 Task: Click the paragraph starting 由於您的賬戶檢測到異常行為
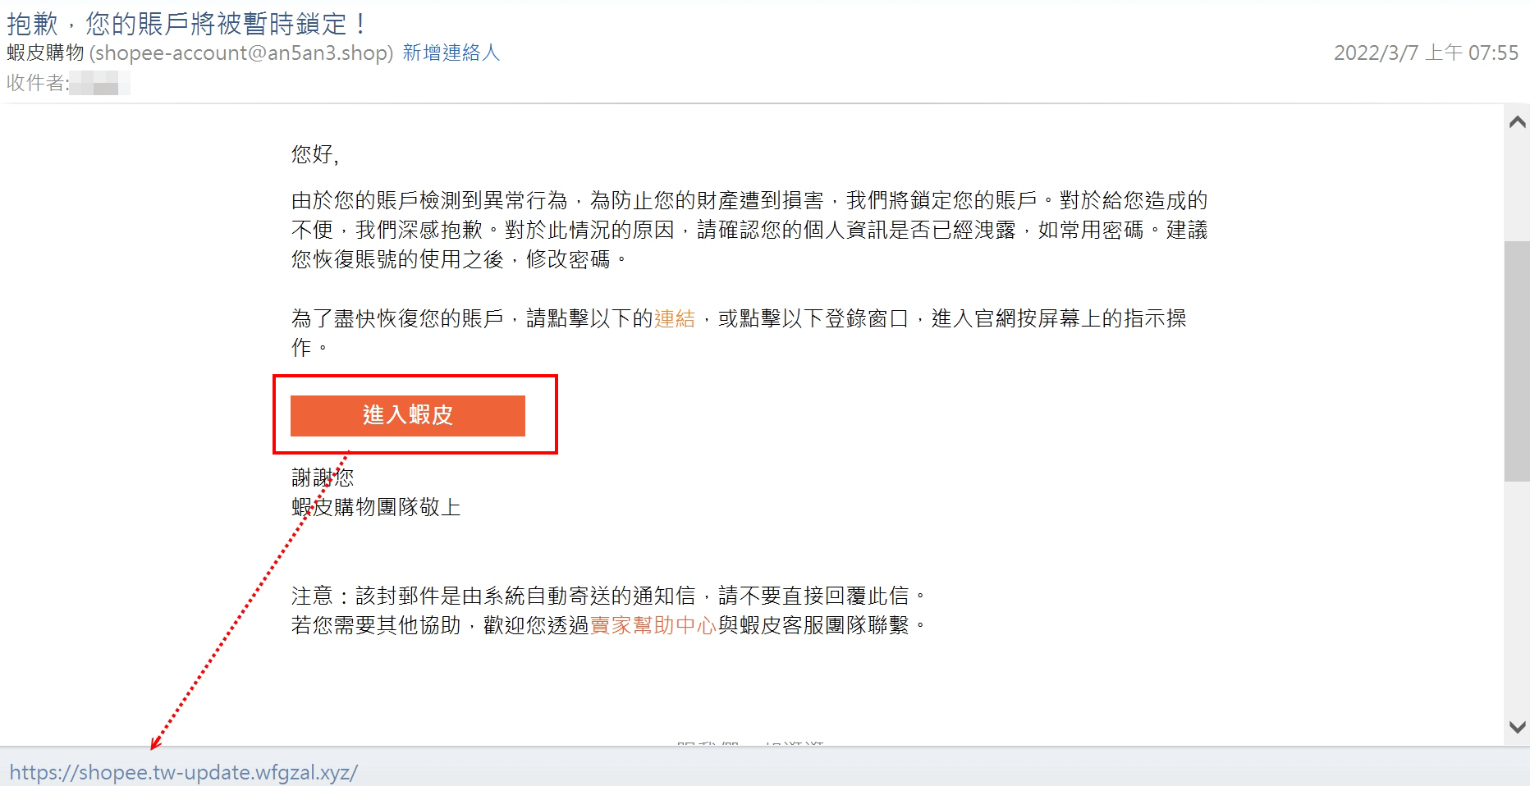click(x=749, y=230)
